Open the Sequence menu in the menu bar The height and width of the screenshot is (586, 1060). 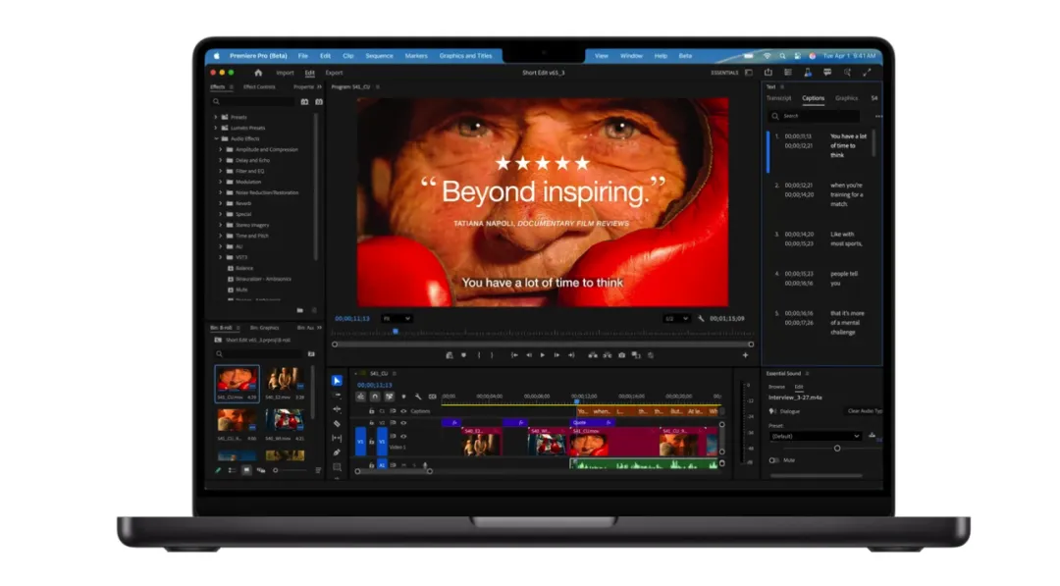pyautogui.click(x=379, y=55)
